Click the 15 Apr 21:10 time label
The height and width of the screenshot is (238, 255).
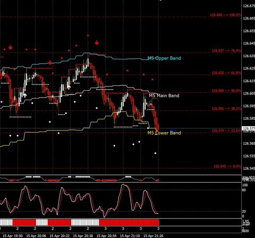point(130,236)
